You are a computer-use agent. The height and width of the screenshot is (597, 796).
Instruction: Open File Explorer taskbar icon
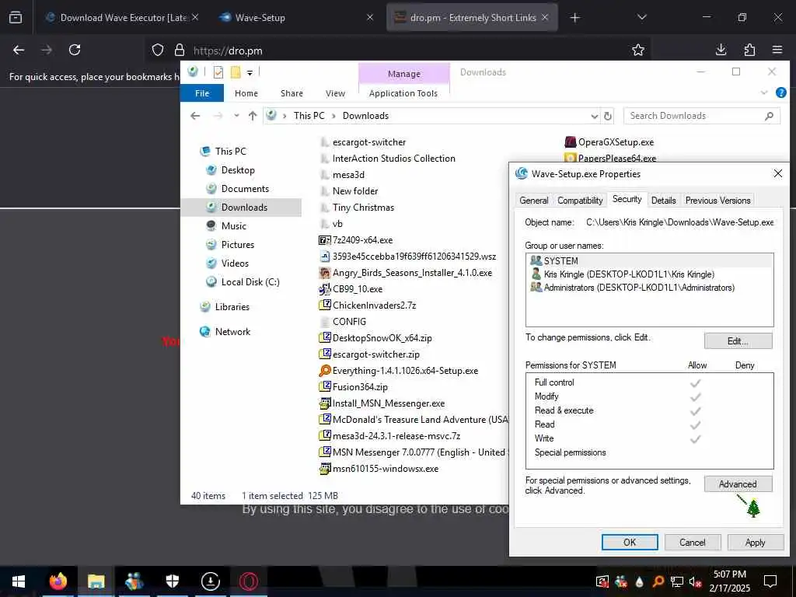[x=96, y=581]
